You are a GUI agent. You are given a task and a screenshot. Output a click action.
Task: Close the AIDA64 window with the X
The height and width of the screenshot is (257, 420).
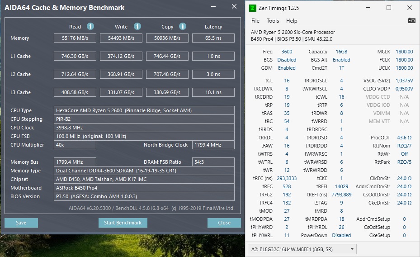coord(234,6)
